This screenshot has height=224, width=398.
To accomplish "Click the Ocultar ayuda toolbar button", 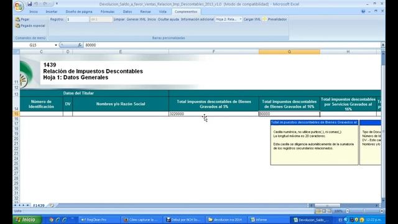I will [169, 19].
